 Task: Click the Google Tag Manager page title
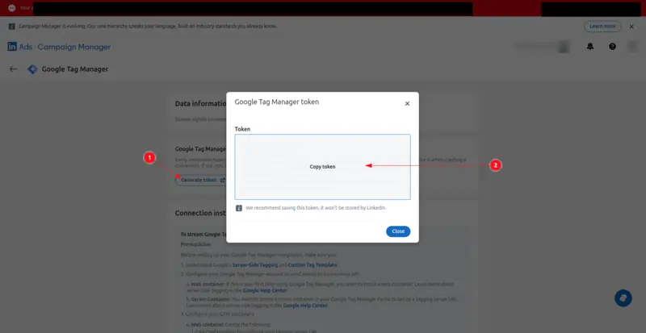(75, 69)
